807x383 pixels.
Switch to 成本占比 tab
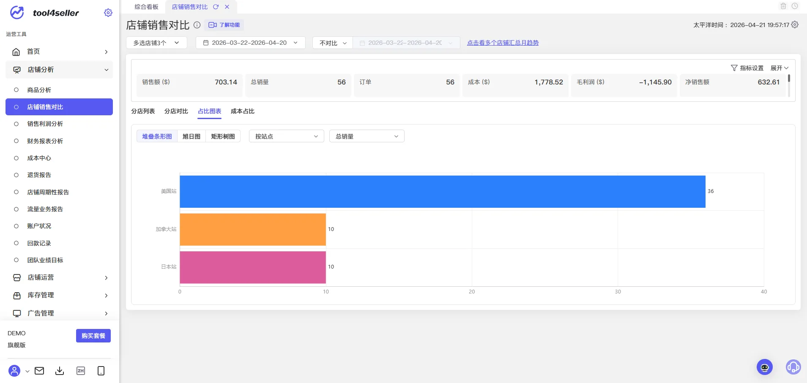[x=243, y=111]
